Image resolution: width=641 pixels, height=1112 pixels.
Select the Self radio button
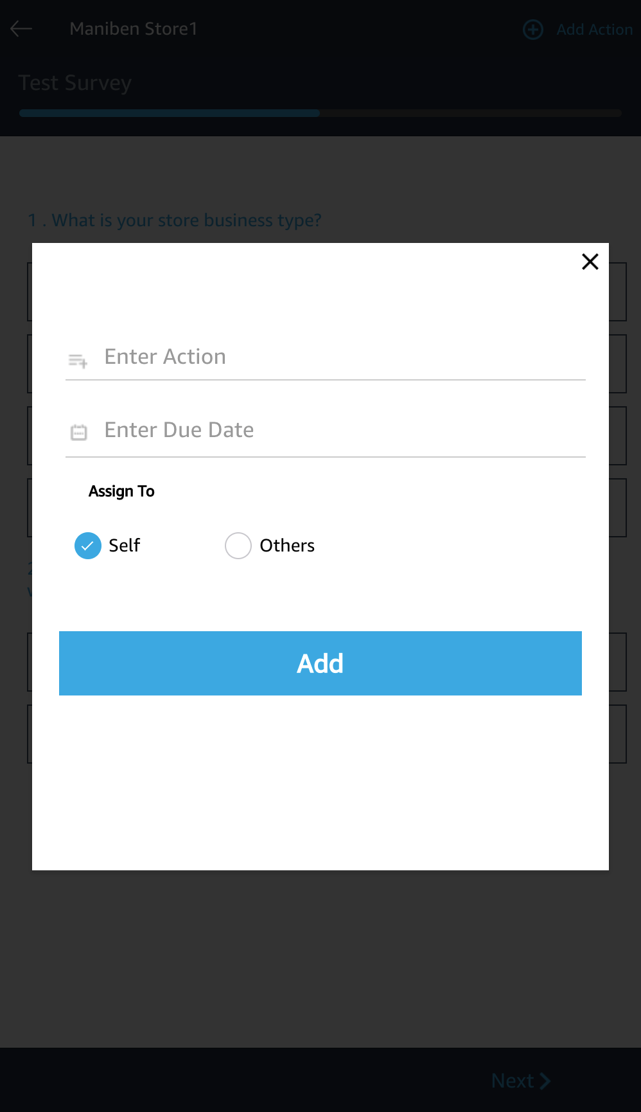(x=88, y=546)
